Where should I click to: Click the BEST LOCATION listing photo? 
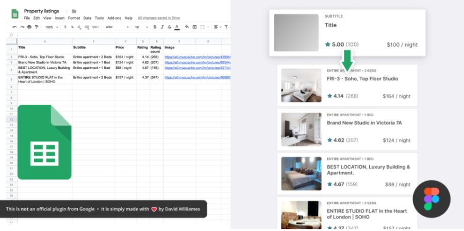301,173
